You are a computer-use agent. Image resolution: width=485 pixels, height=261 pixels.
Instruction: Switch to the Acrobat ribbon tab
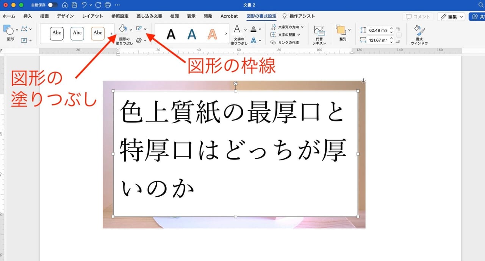point(229,16)
